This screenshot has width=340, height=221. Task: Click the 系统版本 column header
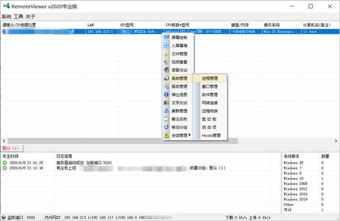pos(301,156)
